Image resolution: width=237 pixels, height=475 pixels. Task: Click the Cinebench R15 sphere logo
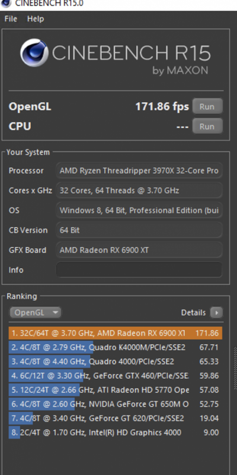(34, 52)
